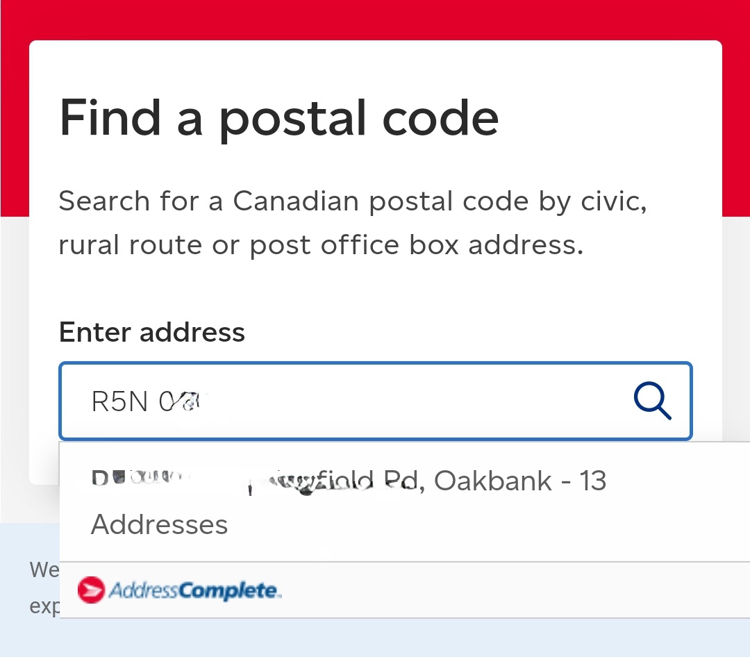750x657 pixels.
Task: Click the "Enter address" field label
Action: [152, 332]
